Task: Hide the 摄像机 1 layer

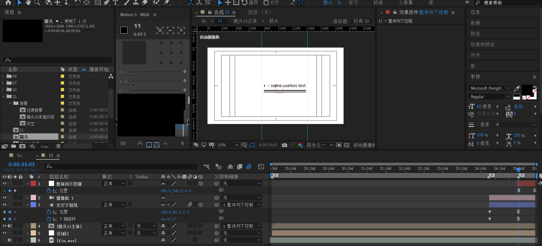Action: [x=5, y=198]
